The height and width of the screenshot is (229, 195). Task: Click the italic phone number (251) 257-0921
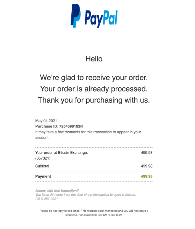[x=47, y=199]
